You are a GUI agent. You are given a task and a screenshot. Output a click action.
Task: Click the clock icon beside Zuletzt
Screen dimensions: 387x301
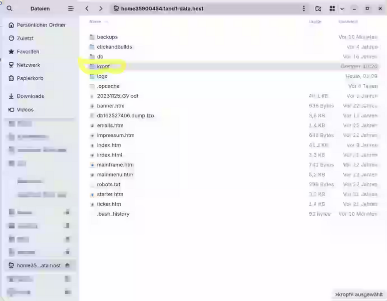click(11, 38)
